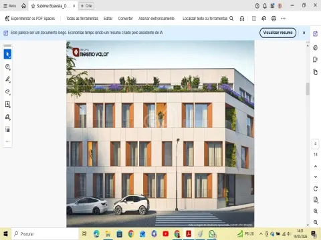
Task: Open the text recognition select tool
Action: coord(7,129)
